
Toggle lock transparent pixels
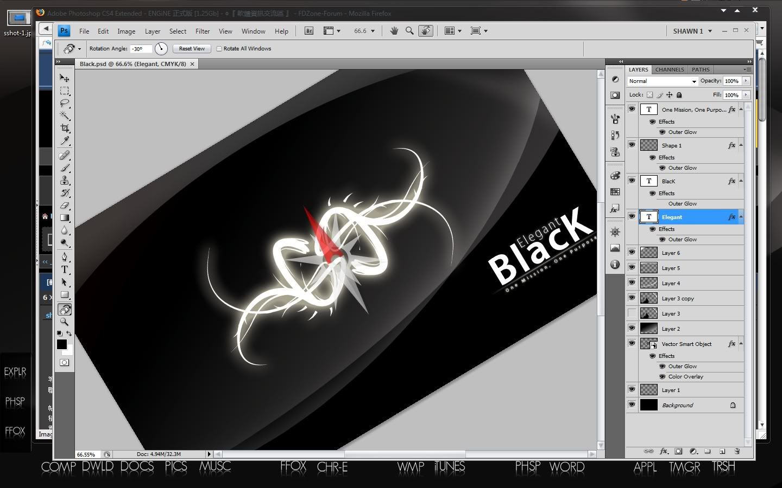point(649,95)
